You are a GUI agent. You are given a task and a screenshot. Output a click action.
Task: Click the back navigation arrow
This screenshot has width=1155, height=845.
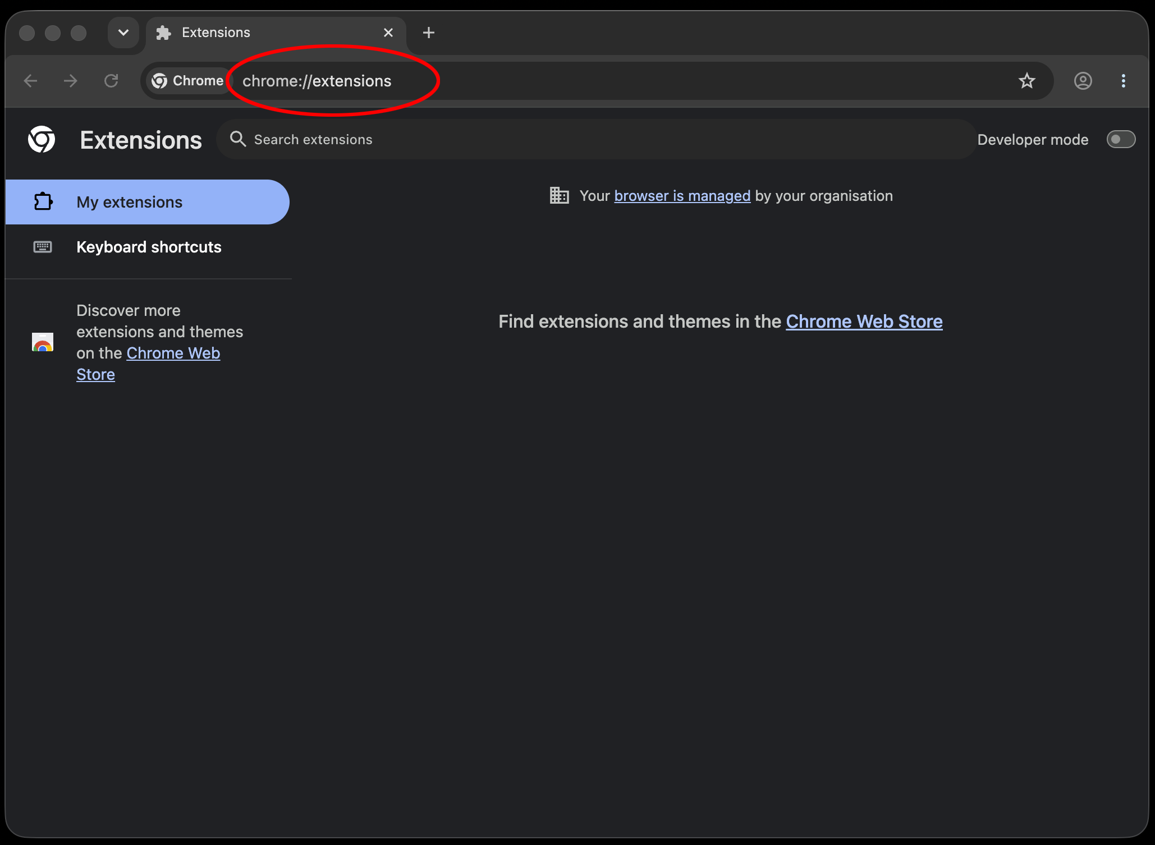pos(30,81)
